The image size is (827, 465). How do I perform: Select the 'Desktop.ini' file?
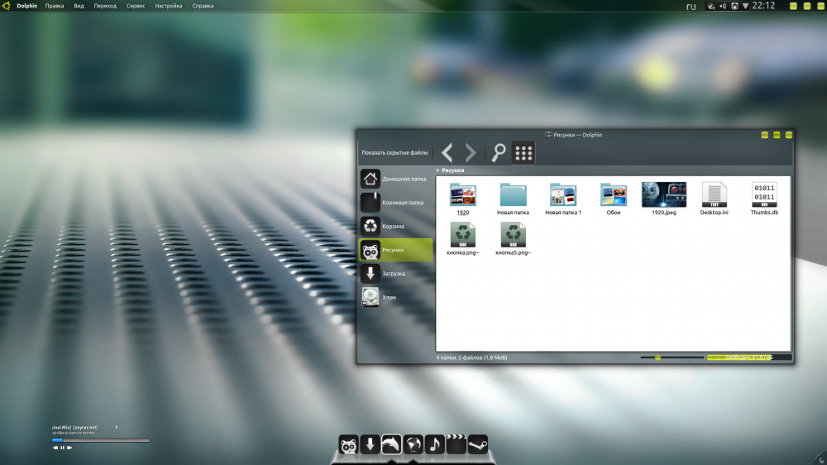pos(715,199)
